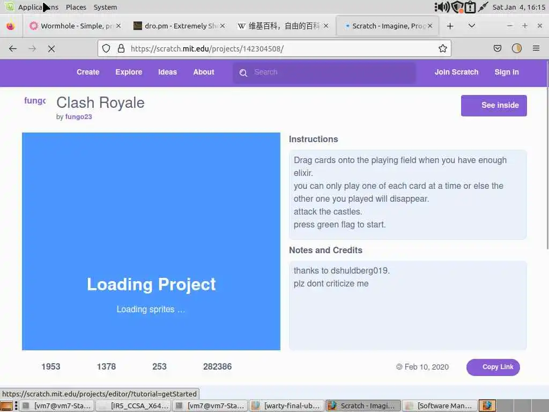
Task: Open the Ideas page
Action: click(x=167, y=72)
